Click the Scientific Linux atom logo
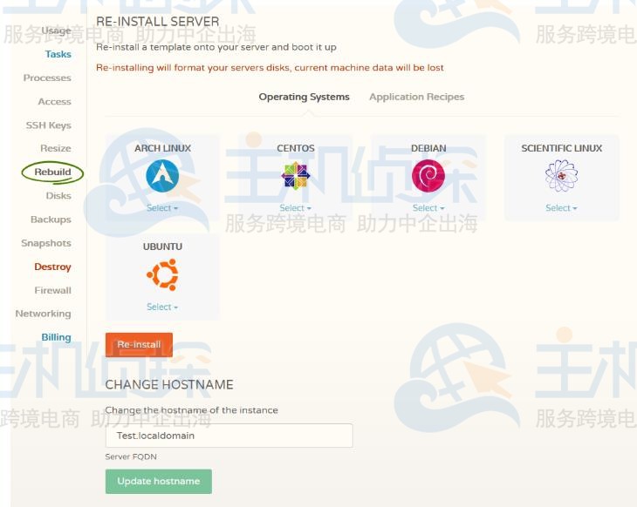 click(x=561, y=176)
